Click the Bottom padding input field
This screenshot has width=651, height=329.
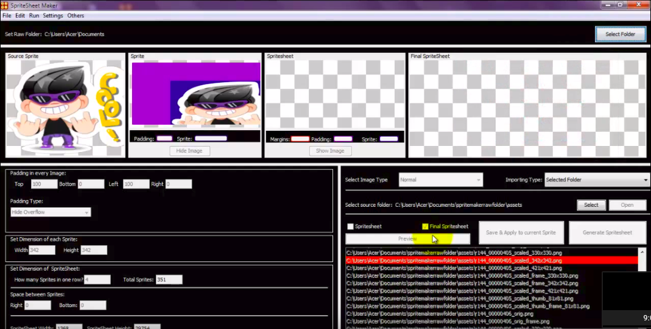[x=91, y=184]
